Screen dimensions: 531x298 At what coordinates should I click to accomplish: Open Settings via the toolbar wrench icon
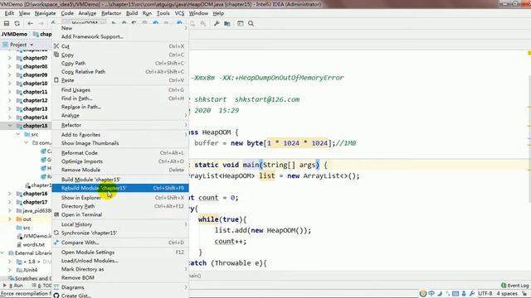[217, 23]
